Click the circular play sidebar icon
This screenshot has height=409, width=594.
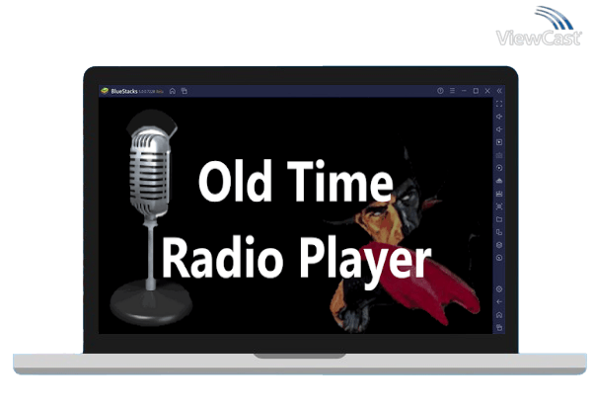(x=499, y=168)
